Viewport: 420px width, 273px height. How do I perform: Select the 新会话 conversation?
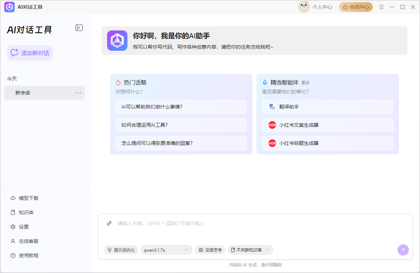(44, 93)
